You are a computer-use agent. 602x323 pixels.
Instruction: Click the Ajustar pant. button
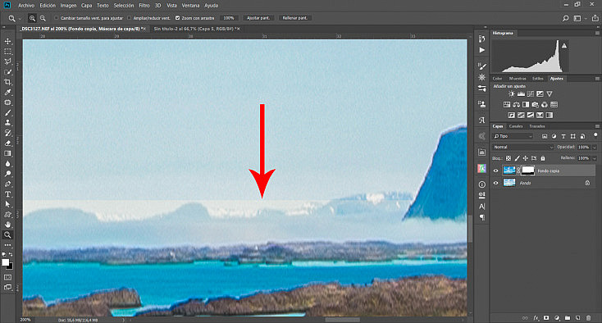(x=258, y=18)
